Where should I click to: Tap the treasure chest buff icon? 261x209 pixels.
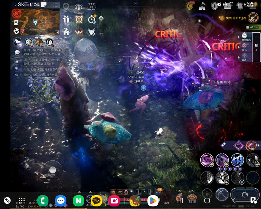pos(113,192)
